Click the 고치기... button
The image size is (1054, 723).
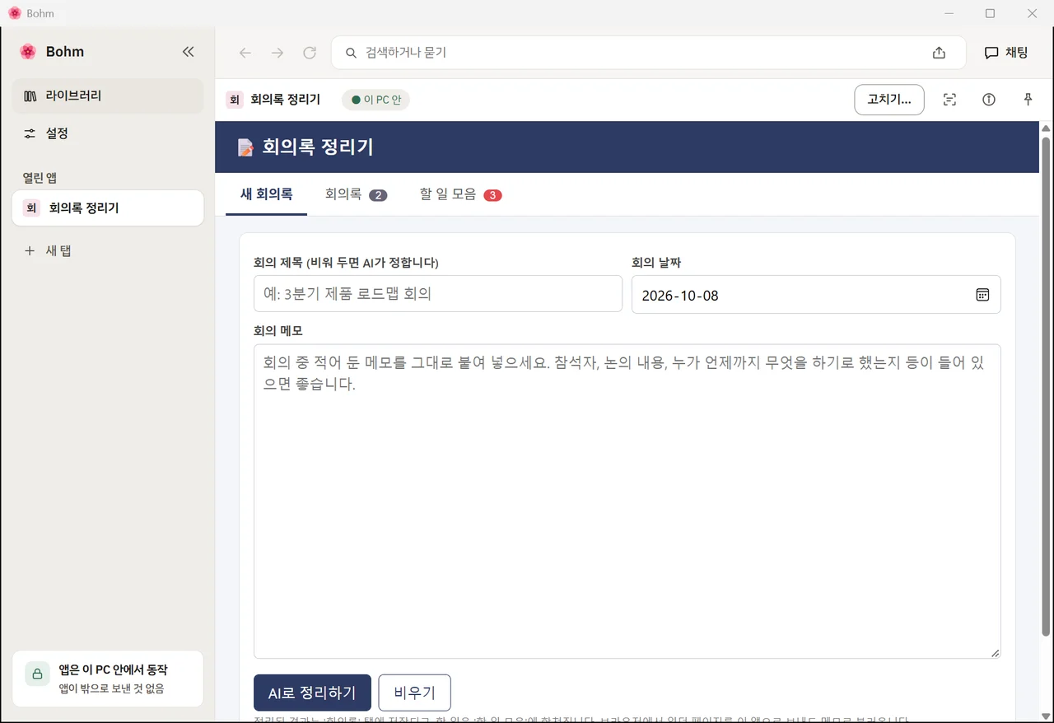889,100
